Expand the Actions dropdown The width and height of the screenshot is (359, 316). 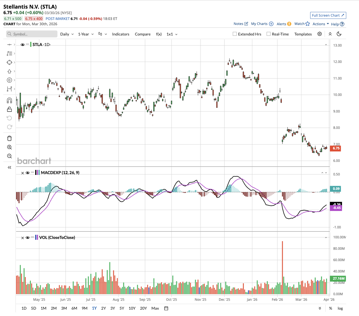321,24
